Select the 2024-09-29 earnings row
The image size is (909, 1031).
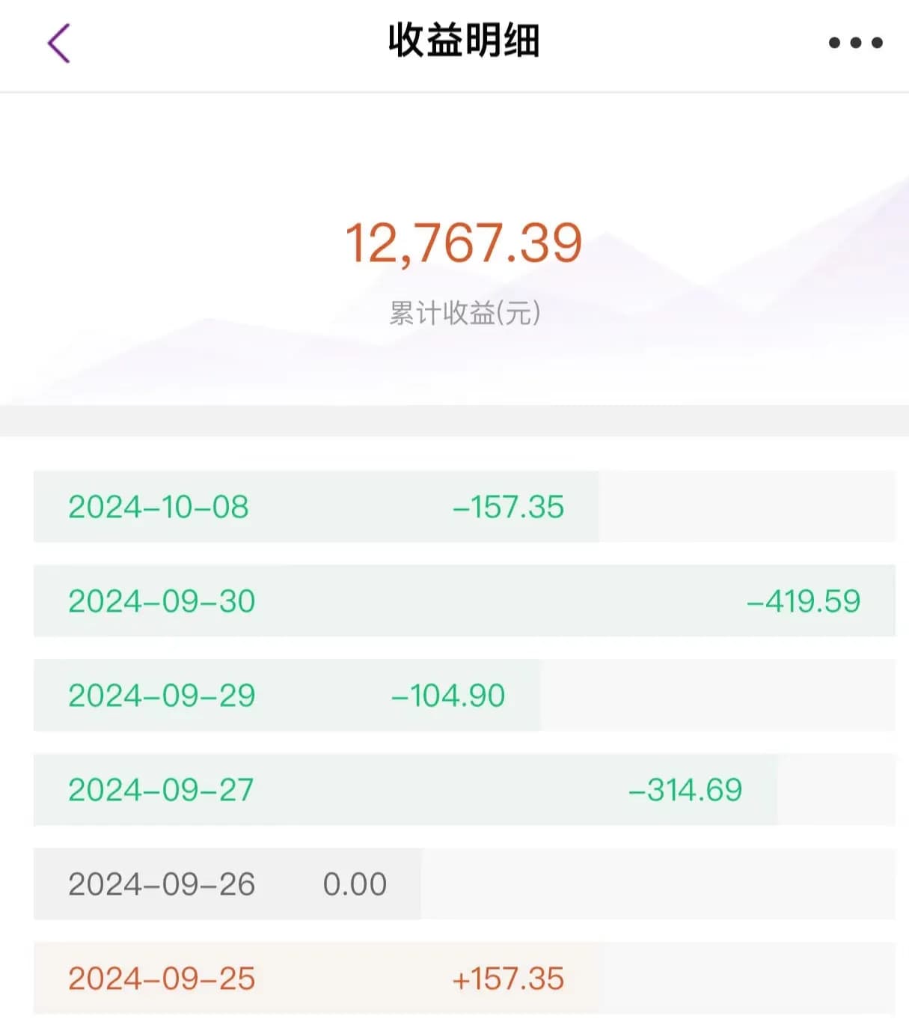(x=464, y=696)
